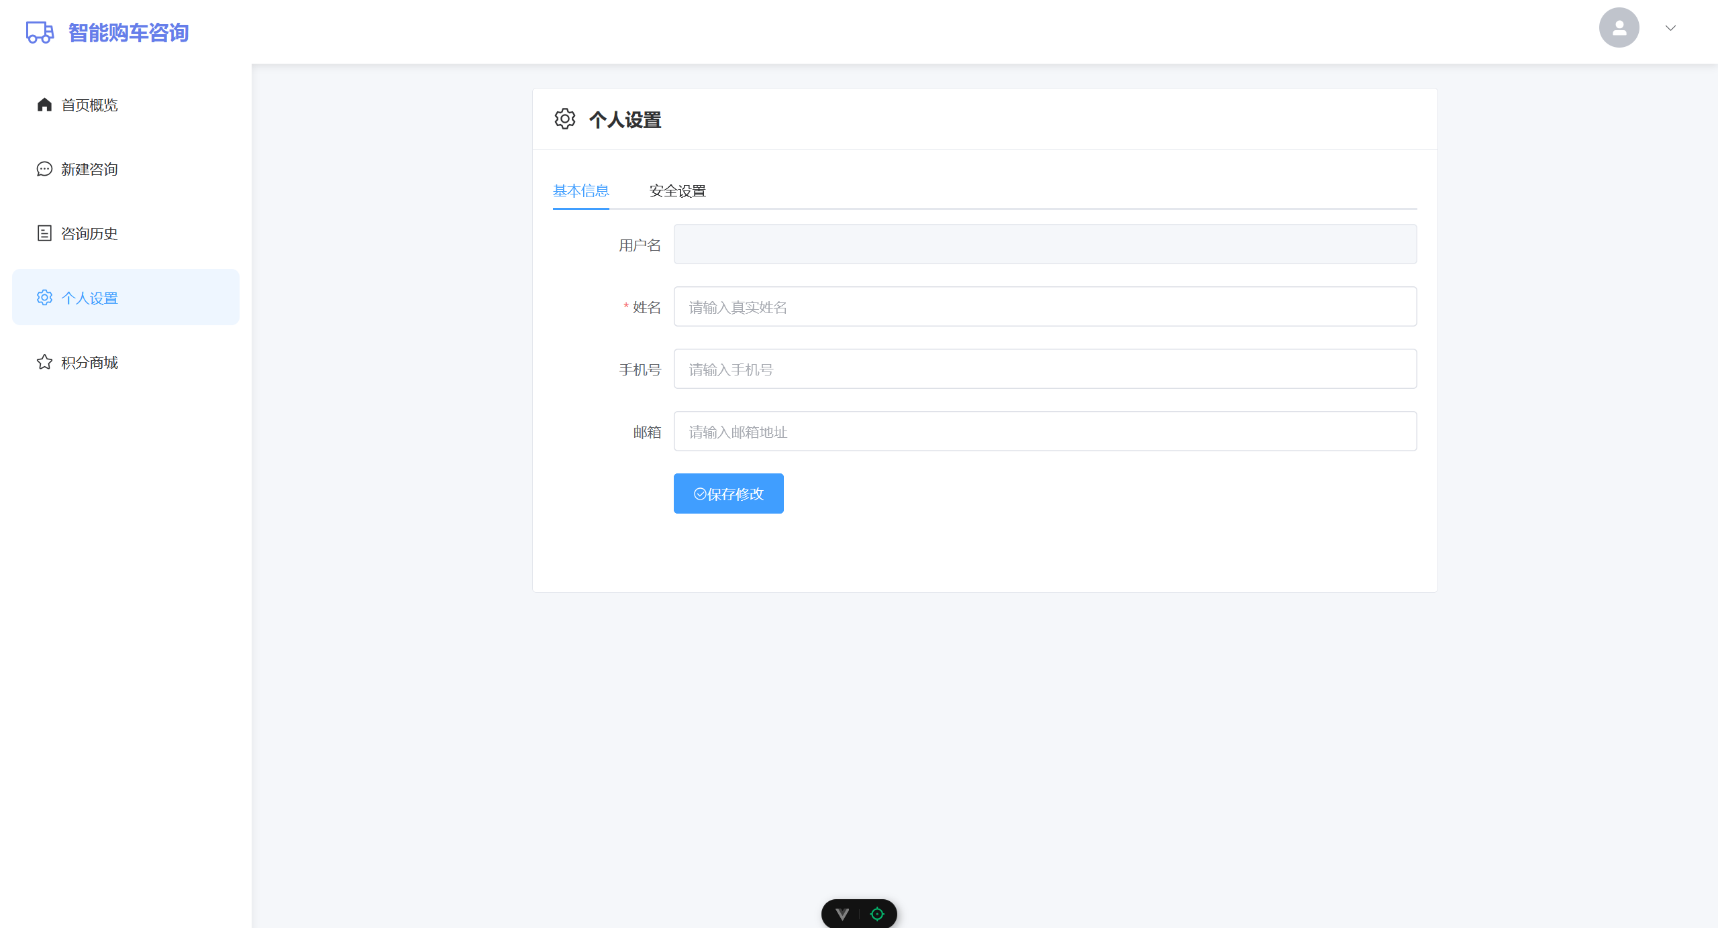This screenshot has height=928, width=1718.
Task: Click the 保存修改 button
Action: (x=728, y=494)
